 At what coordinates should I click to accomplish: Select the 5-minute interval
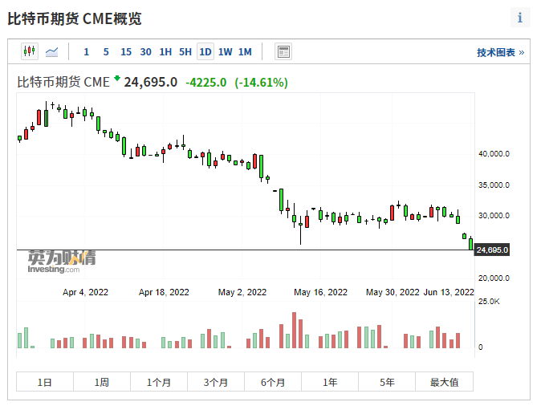[x=106, y=52]
